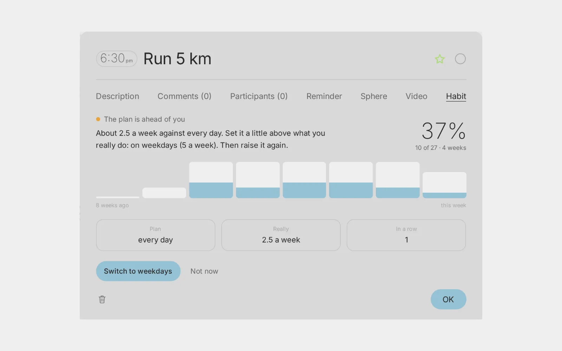Open the Description tab
This screenshot has height=351, width=562.
tap(118, 96)
